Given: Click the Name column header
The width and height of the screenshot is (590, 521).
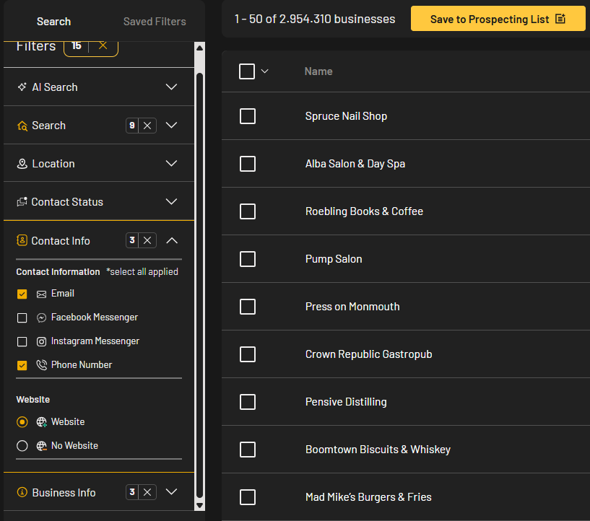Looking at the screenshot, I should pyautogui.click(x=318, y=71).
